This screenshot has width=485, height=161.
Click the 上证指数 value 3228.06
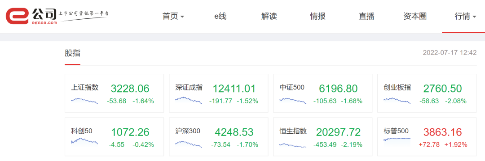130,89
